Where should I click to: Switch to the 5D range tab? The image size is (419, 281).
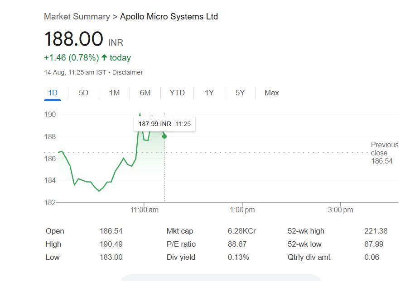click(83, 93)
